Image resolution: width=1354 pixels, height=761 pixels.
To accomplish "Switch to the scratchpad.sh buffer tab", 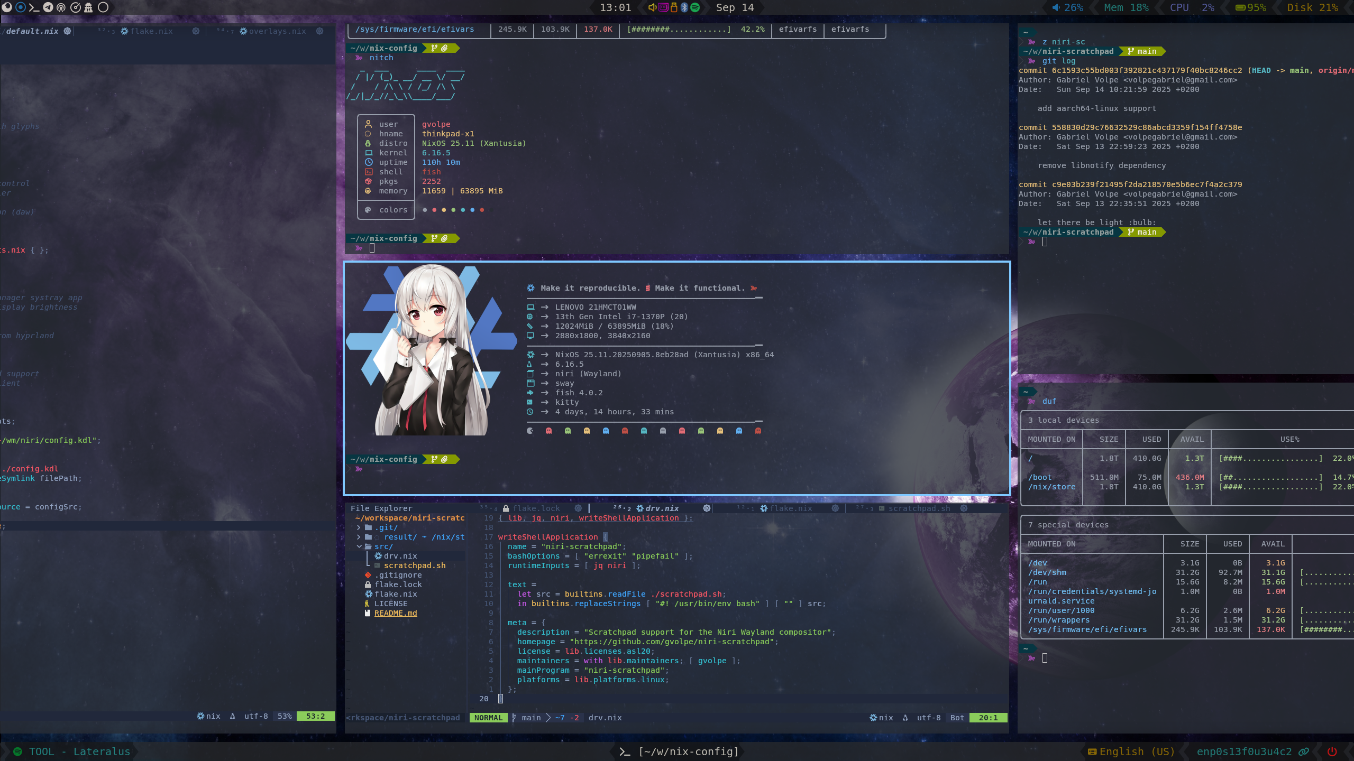I will pos(919,508).
